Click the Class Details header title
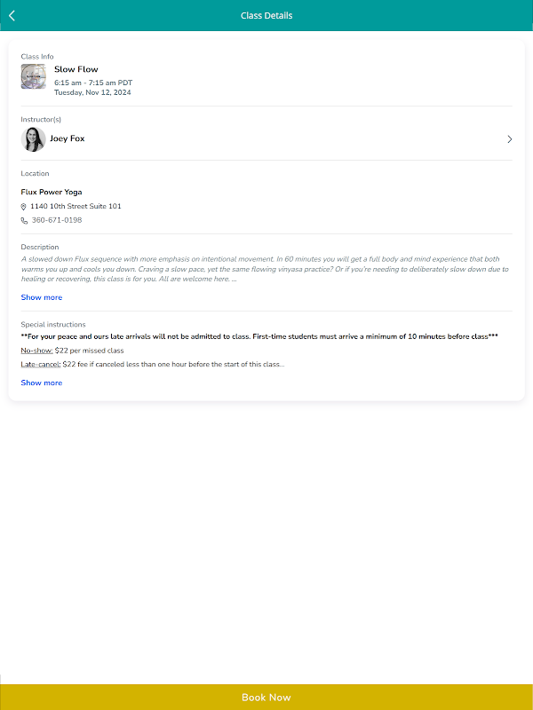 click(x=266, y=15)
